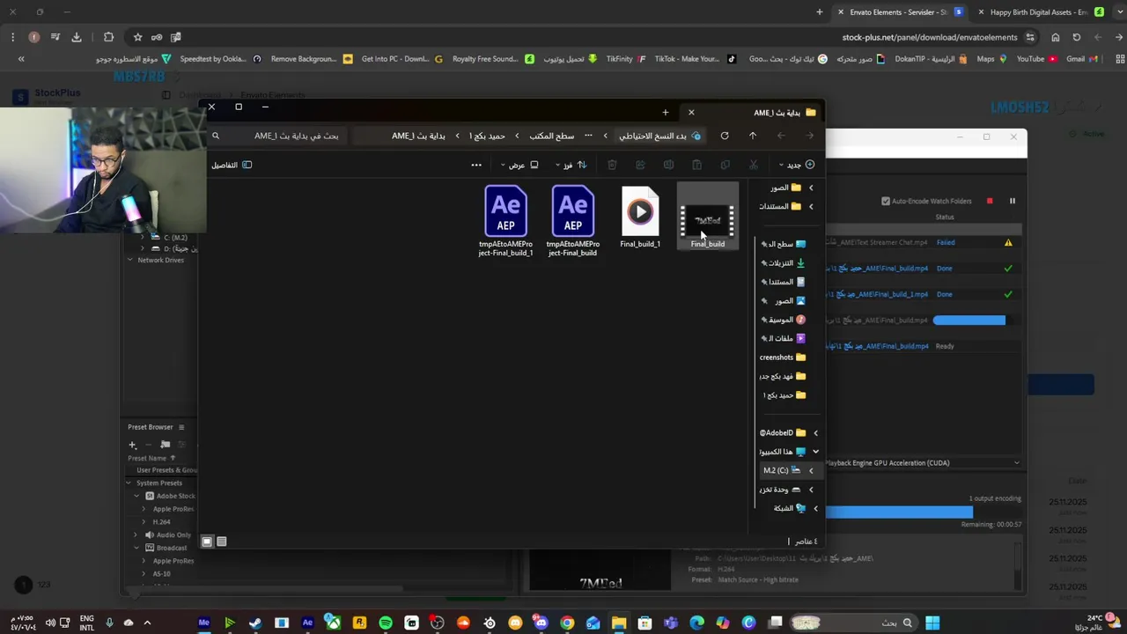Click the Rename icon in Explorer toolbar
Viewport: 1127px width, 634px height.
(668, 165)
